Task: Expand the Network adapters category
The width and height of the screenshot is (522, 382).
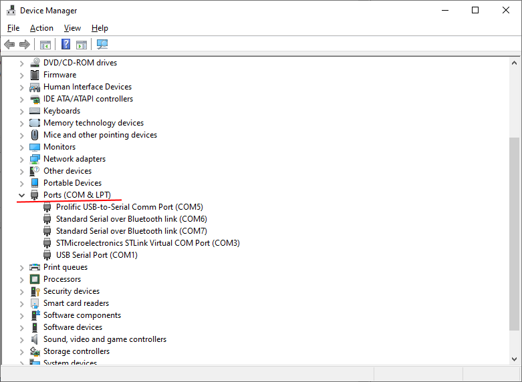Action: [x=21, y=159]
